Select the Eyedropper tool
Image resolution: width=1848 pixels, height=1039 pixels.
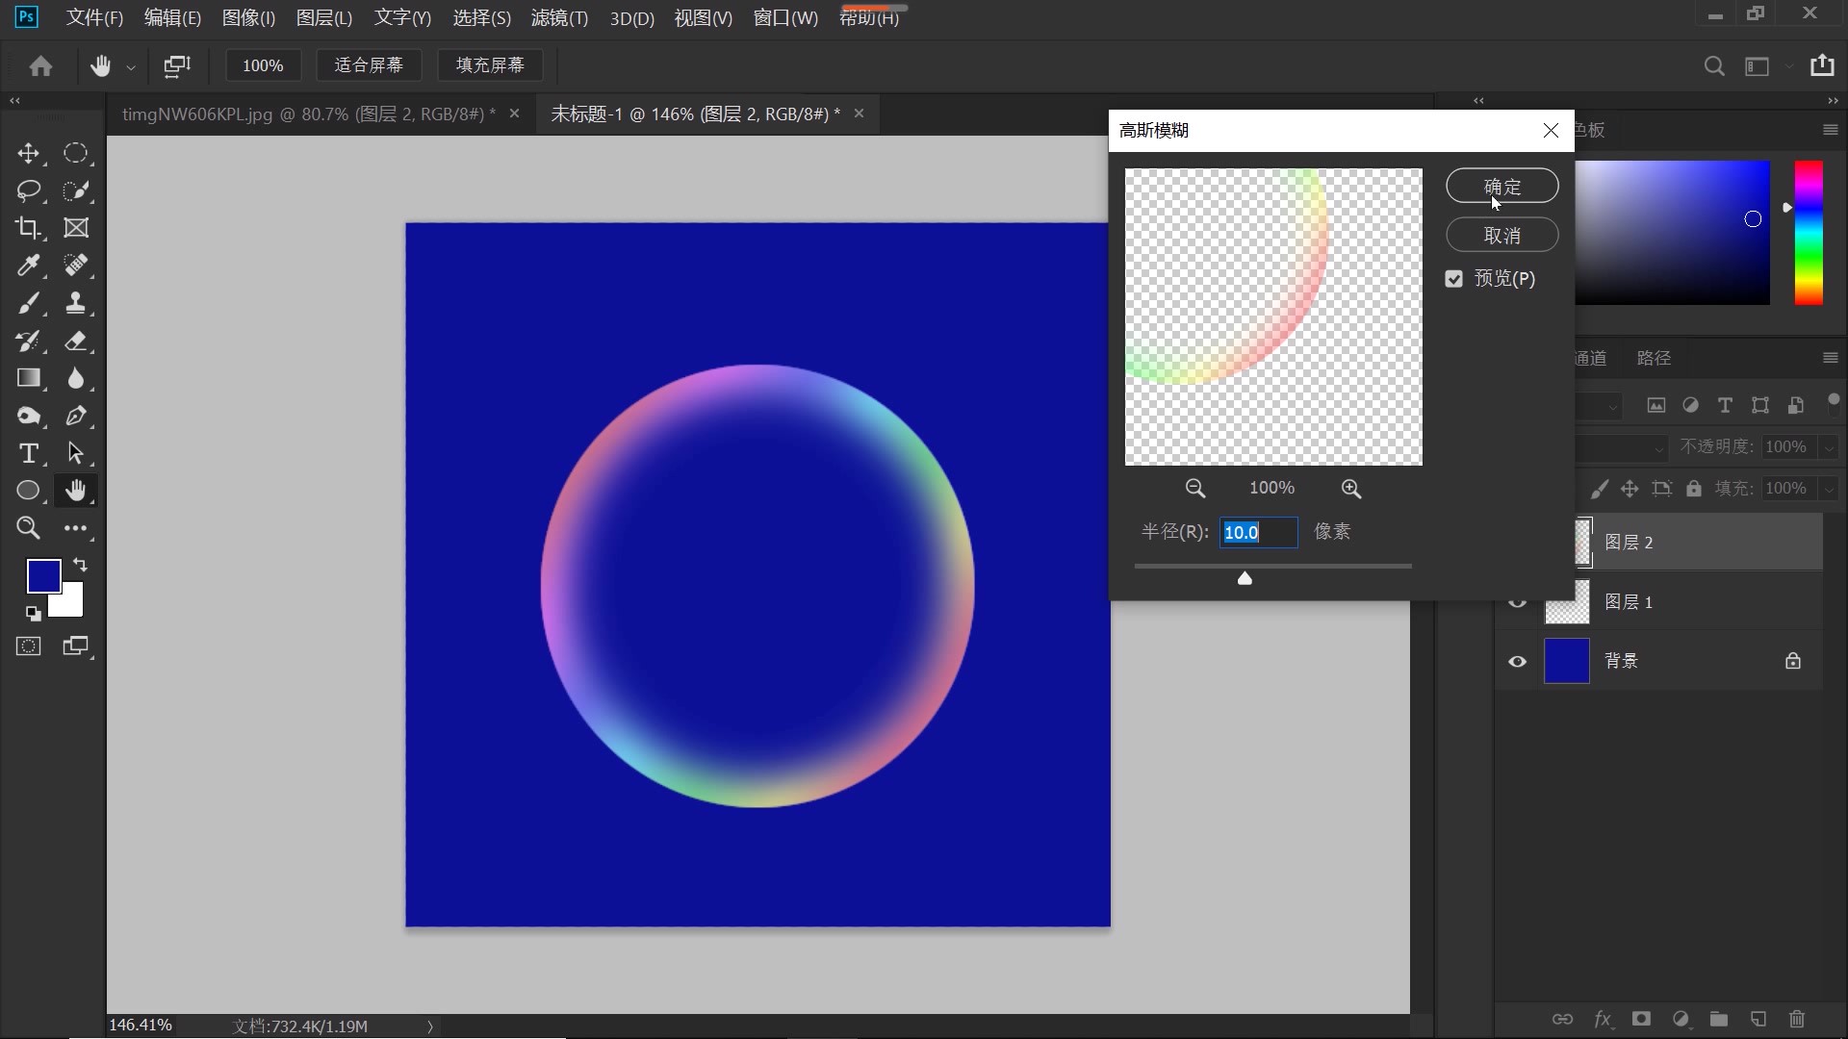click(28, 266)
